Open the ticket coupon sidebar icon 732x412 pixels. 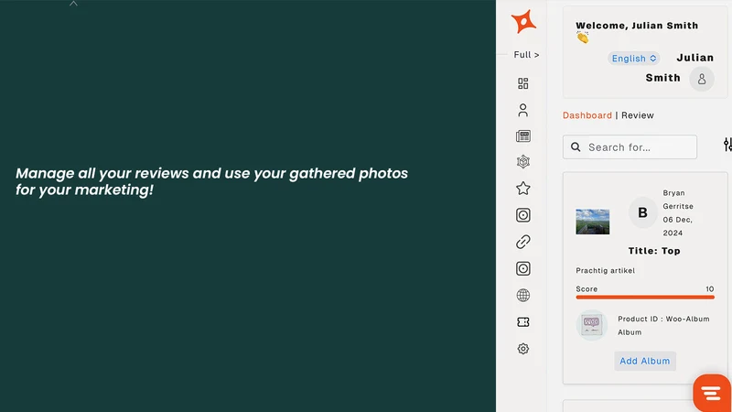point(522,322)
